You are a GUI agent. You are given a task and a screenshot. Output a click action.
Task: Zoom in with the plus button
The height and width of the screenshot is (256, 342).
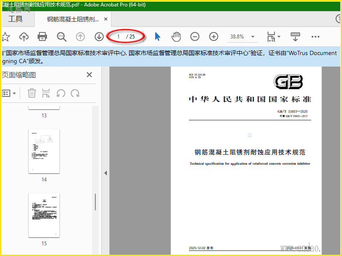pos(213,37)
